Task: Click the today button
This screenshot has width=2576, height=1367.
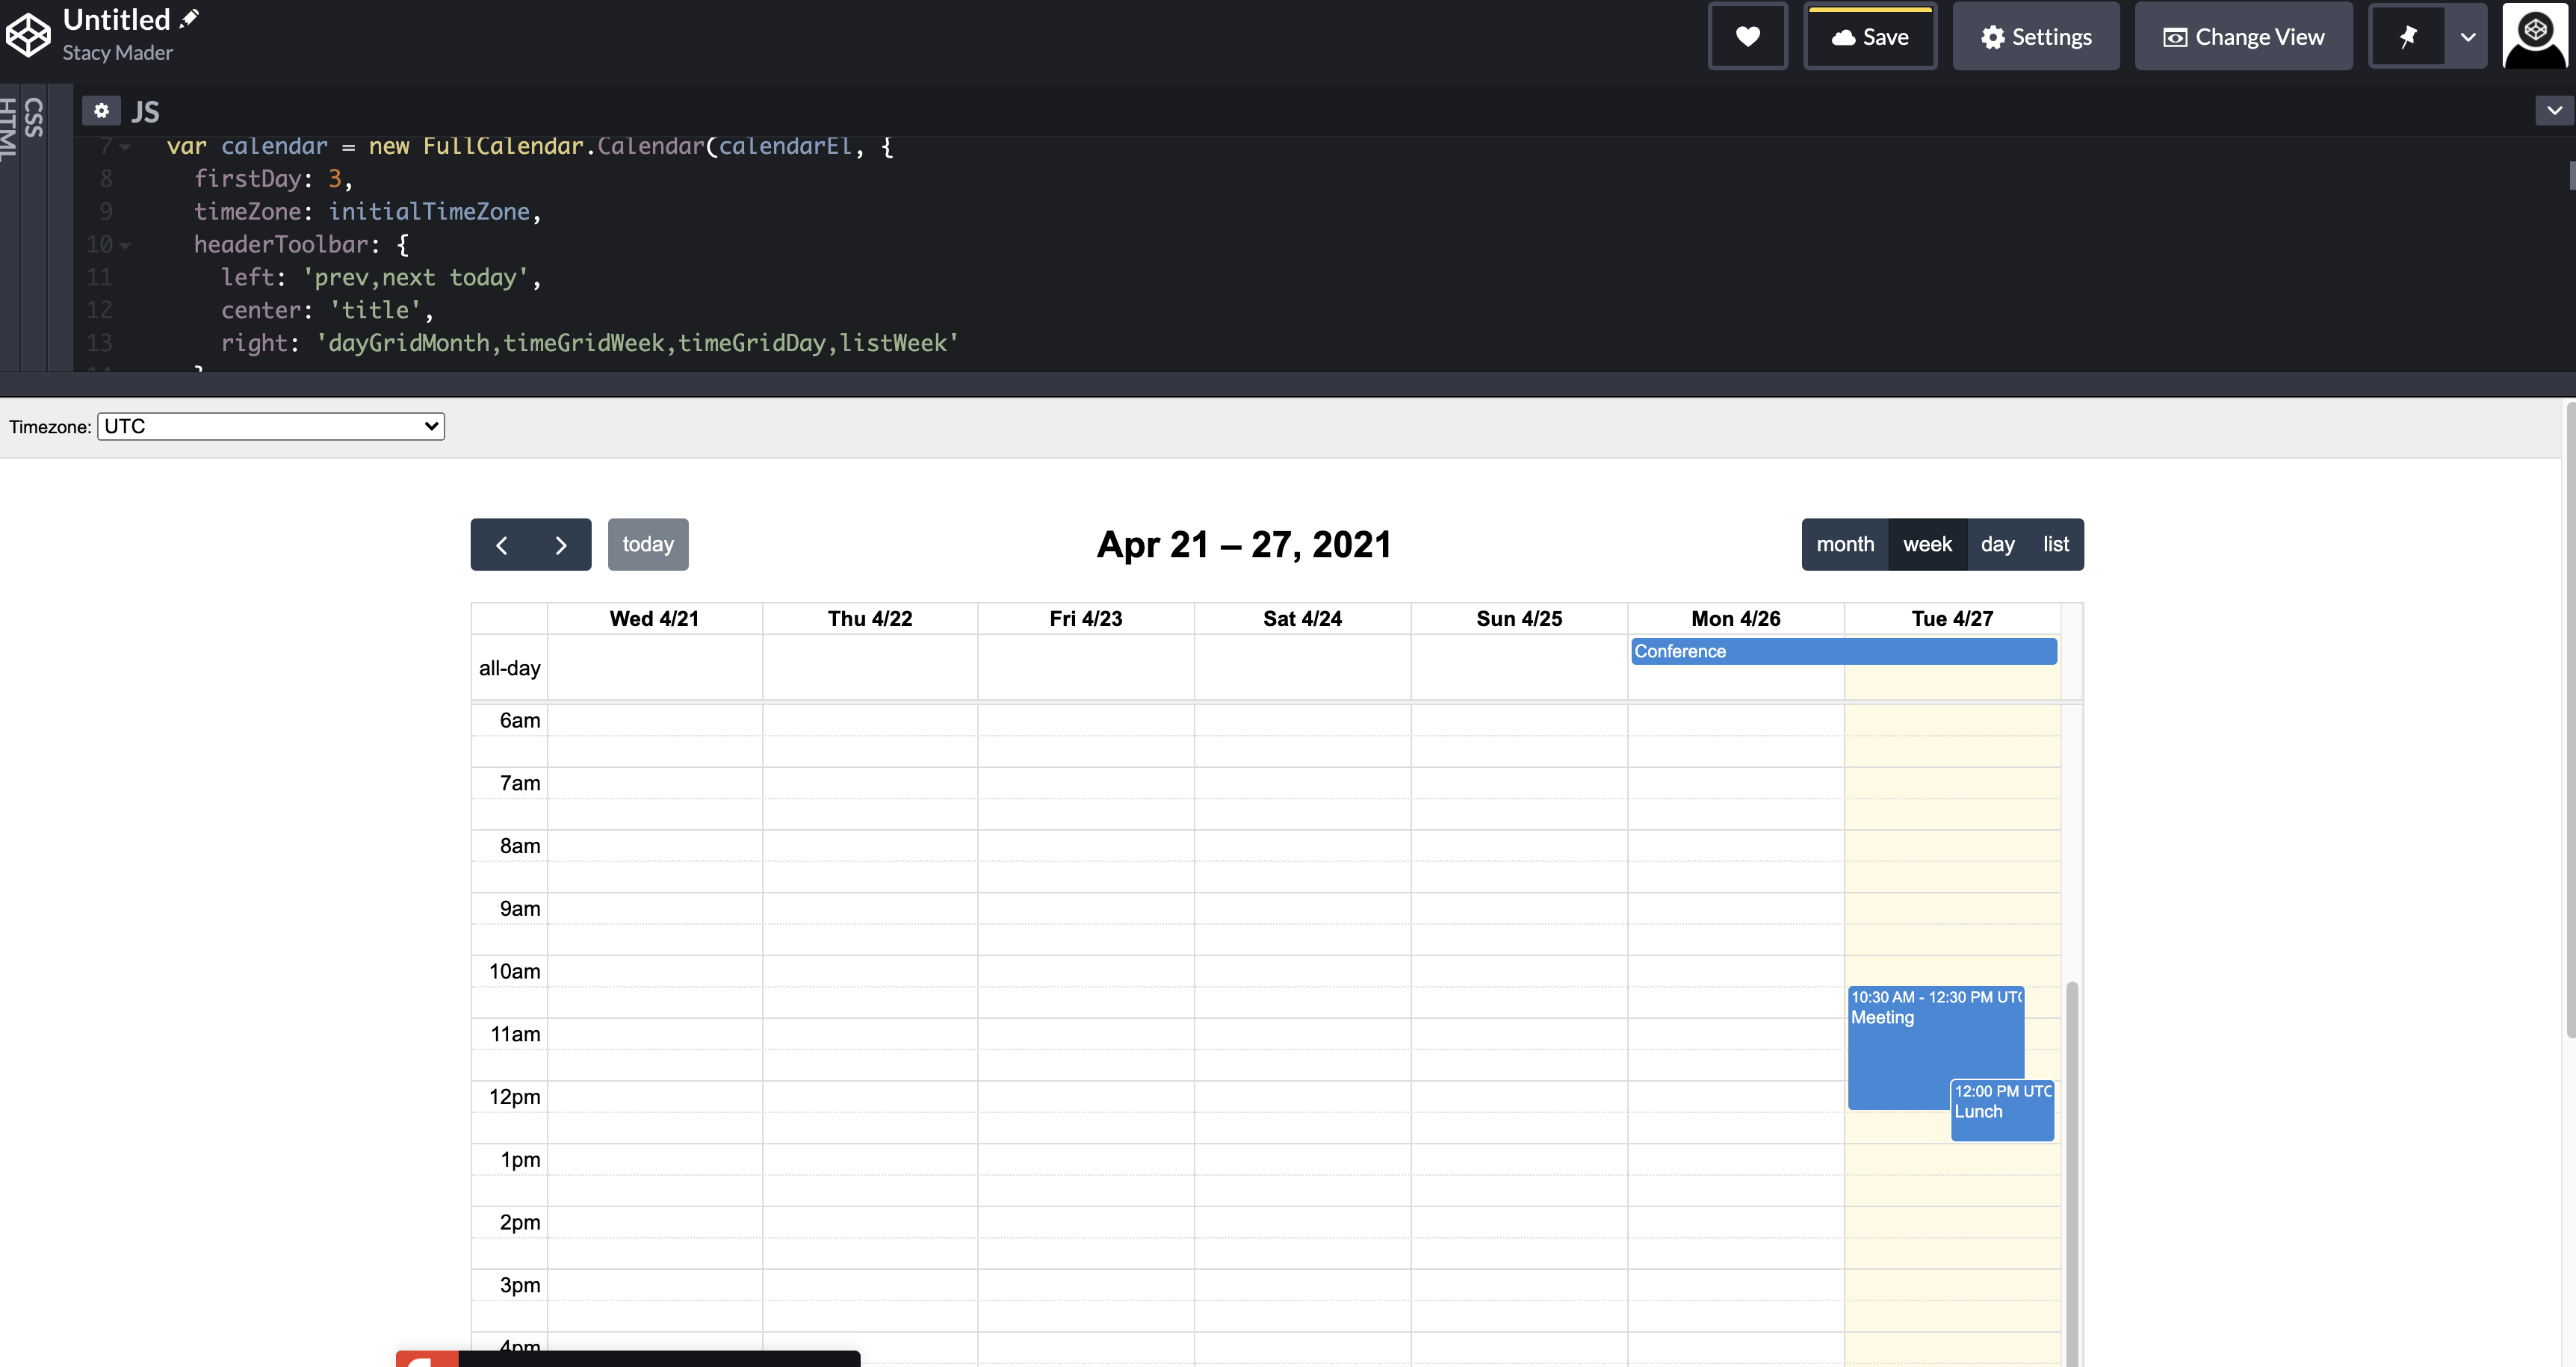Action: tap(647, 544)
